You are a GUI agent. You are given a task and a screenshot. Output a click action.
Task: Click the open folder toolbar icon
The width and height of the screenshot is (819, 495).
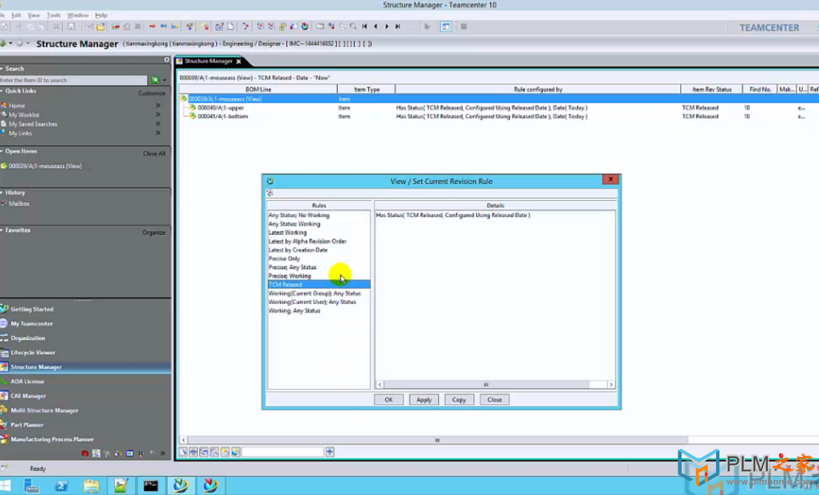point(101,26)
